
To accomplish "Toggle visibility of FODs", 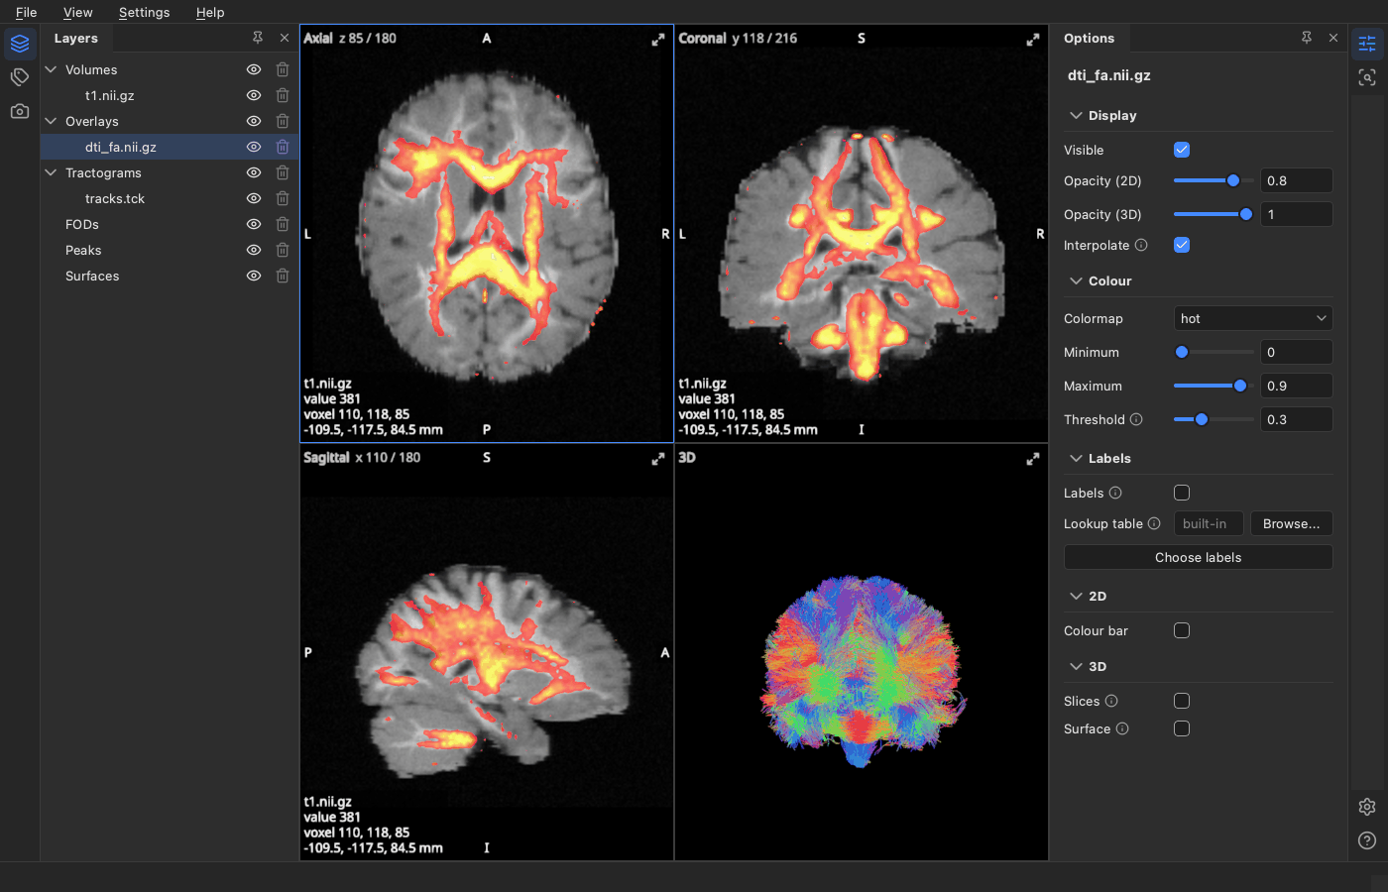I will tap(254, 224).
